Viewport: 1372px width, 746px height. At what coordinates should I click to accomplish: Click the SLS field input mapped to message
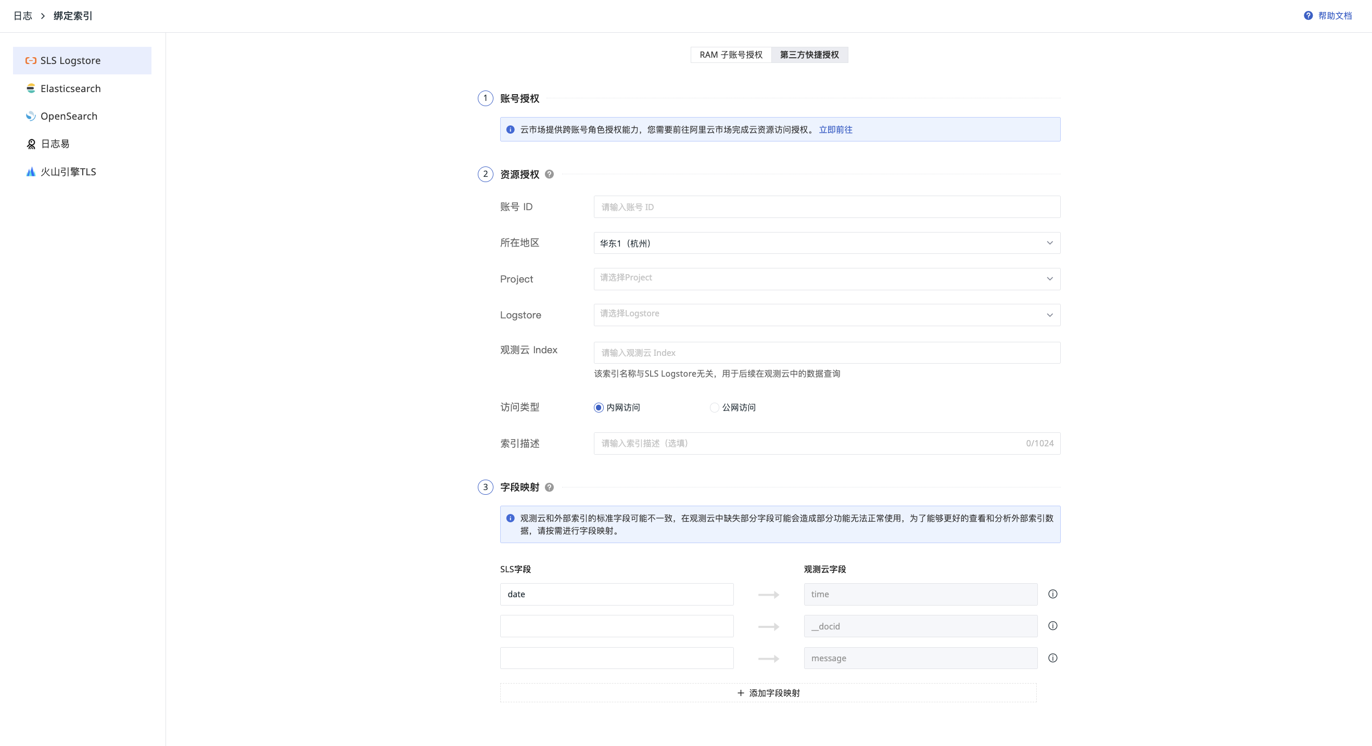(x=617, y=658)
